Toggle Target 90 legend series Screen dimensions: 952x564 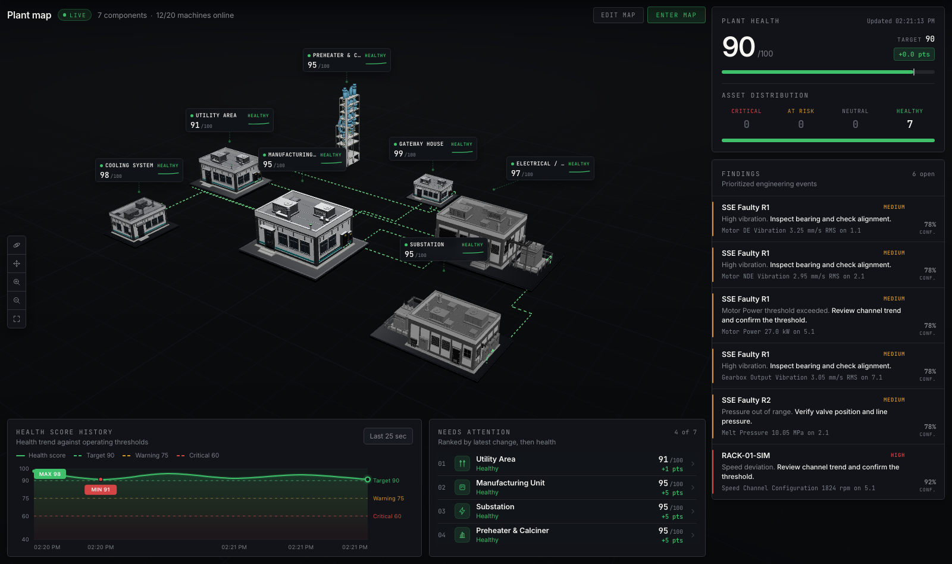[94, 456]
